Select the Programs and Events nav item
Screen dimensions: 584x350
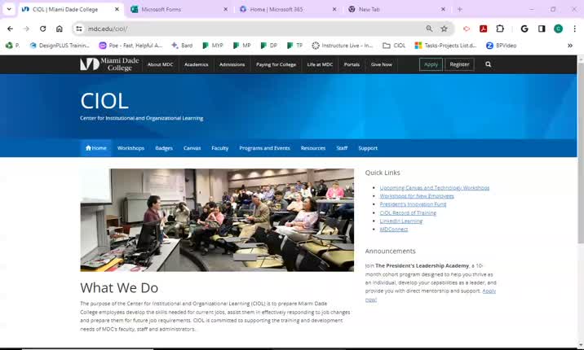(x=264, y=148)
